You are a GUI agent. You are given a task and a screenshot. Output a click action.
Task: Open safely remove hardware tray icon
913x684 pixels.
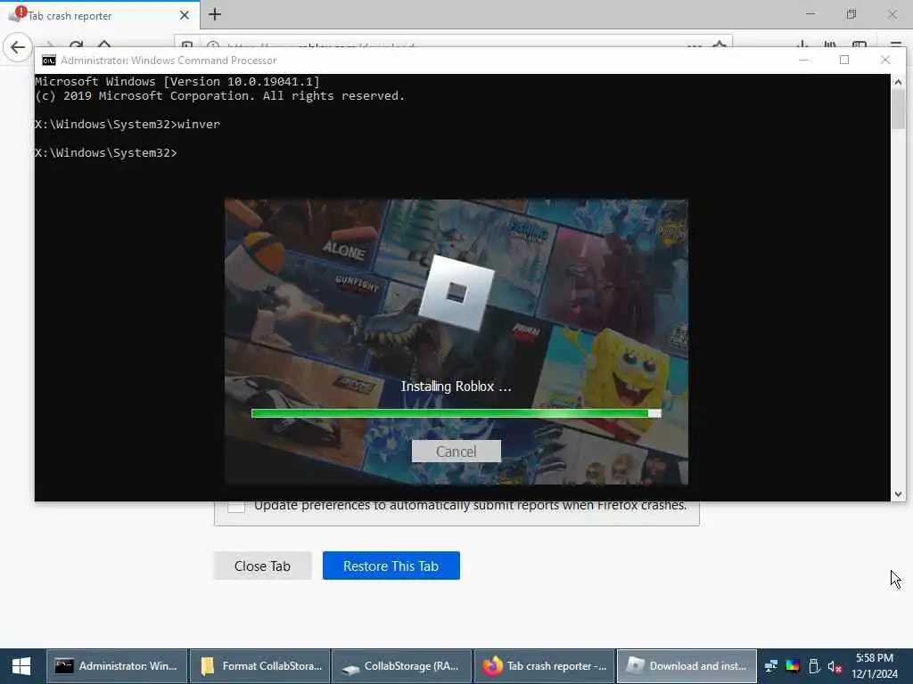[x=814, y=666]
